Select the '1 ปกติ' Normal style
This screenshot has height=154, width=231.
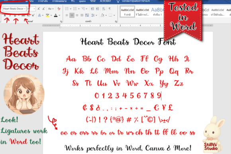(x=127, y=12)
